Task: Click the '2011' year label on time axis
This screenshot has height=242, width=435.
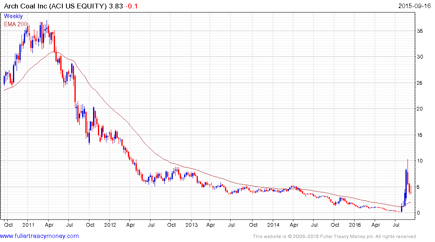Action: pyautogui.click(x=28, y=225)
